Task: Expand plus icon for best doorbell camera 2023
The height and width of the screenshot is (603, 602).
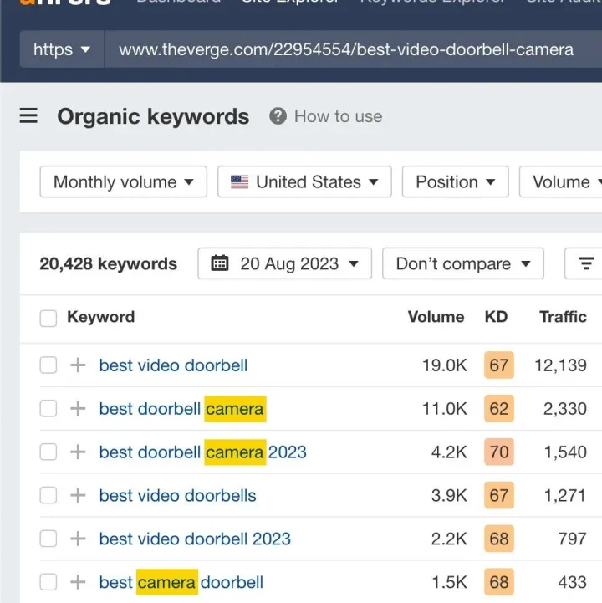Action: (x=78, y=452)
